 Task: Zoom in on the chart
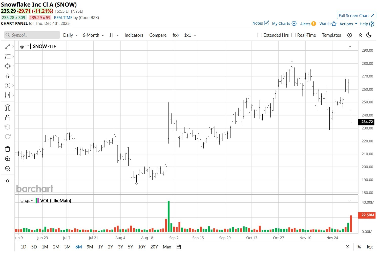tap(8, 159)
